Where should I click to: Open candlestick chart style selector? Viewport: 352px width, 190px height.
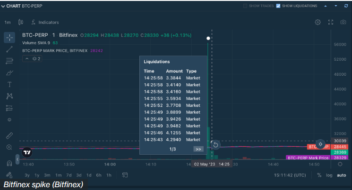coord(21,22)
